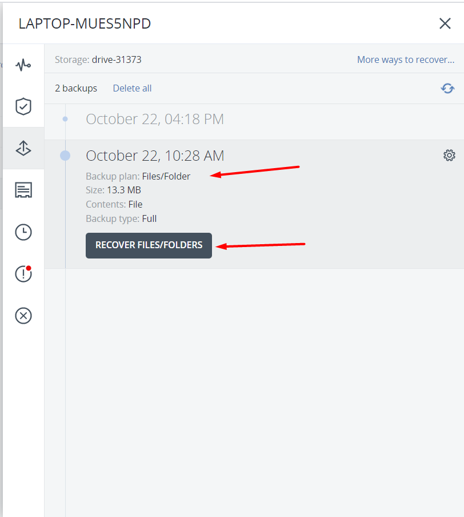Screen dimensions: 464x517
Task: Click the 2 backups count label
Action: click(76, 88)
